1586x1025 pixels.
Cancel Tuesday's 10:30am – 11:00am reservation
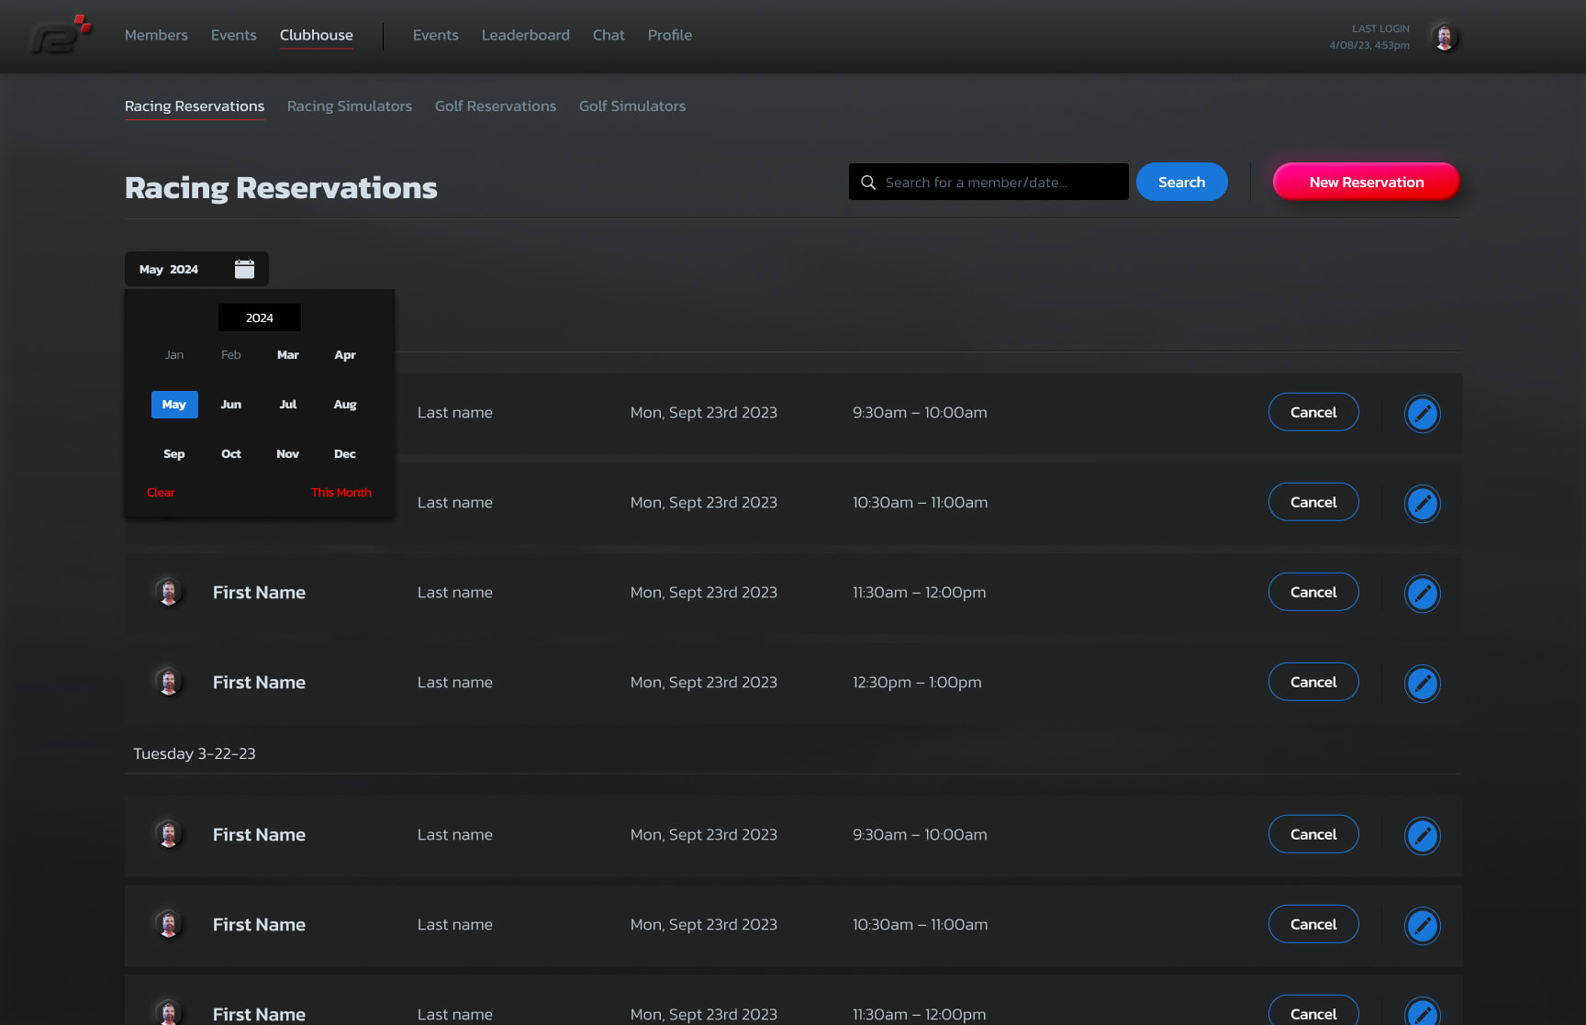pos(1313,924)
